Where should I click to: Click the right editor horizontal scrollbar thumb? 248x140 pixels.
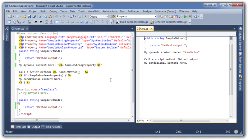(181, 120)
